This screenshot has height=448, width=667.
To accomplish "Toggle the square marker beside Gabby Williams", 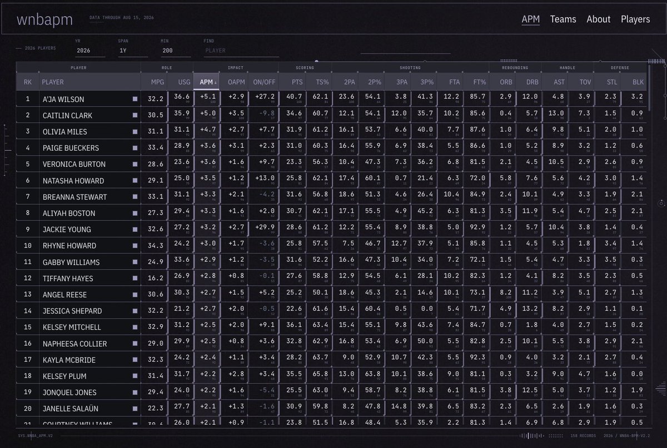I will pyautogui.click(x=135, y=262).
